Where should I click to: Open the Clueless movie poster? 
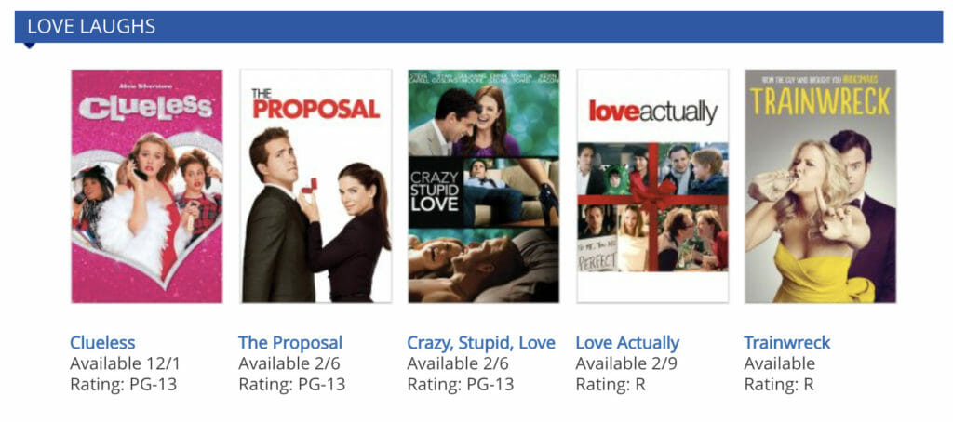coord(146,186)
